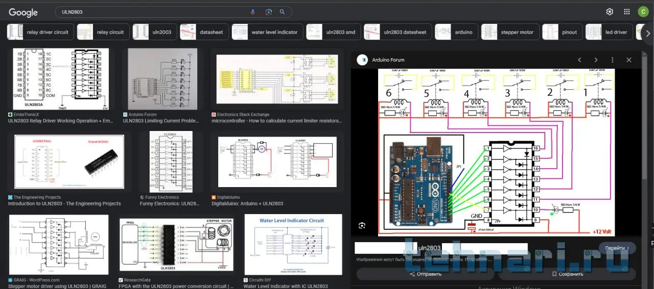The height and width of the screenshot is (289, 654).
Task: Open Funny Electronics ULN2803 thumbnail
Action: 171,162
